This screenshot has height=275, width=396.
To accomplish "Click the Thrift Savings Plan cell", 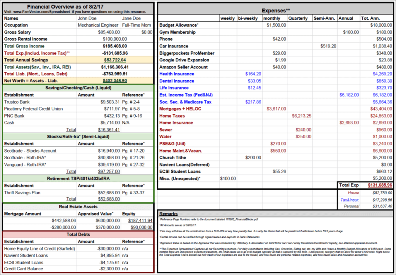I will pos(22,192).
